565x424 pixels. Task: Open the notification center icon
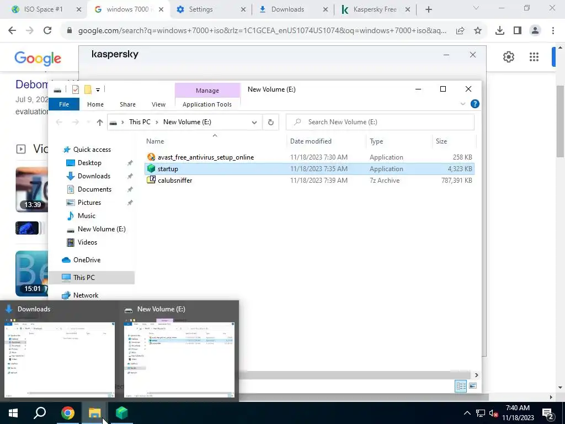(x=548, y=413)
